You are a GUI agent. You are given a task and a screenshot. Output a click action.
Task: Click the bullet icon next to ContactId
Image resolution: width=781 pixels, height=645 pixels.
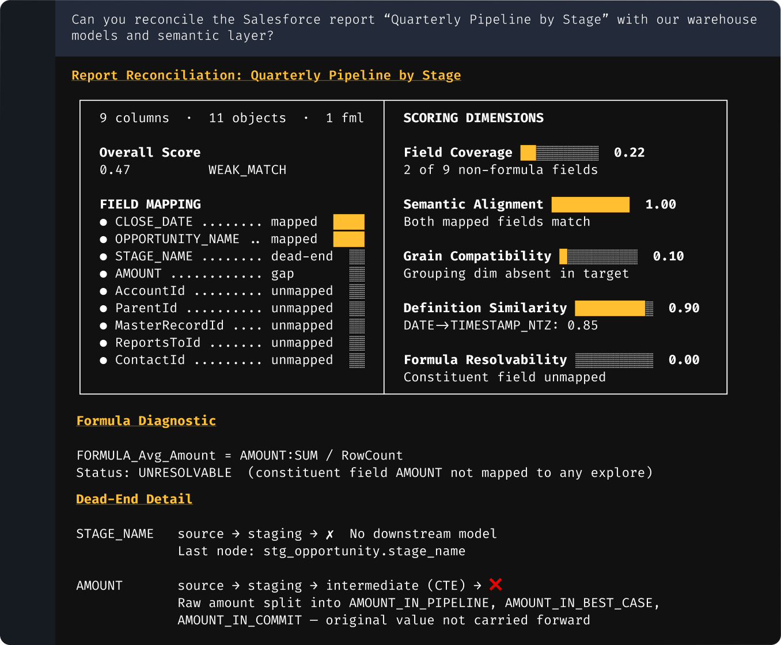pos(103,360)
